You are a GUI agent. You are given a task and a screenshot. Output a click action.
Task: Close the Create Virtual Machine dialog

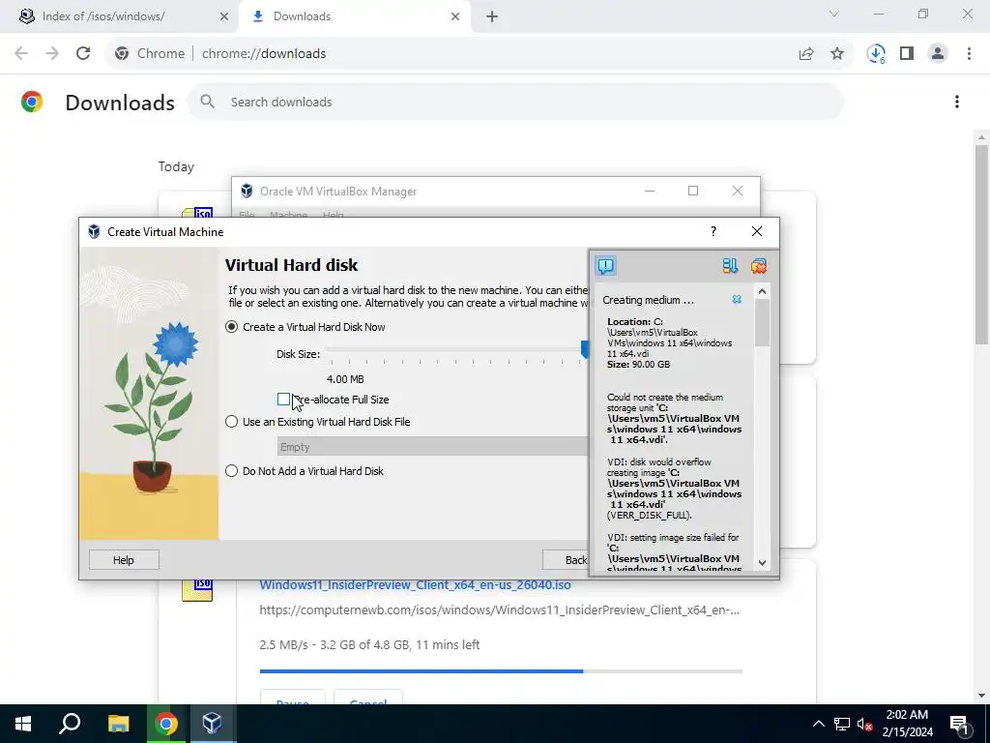[756, 231]
